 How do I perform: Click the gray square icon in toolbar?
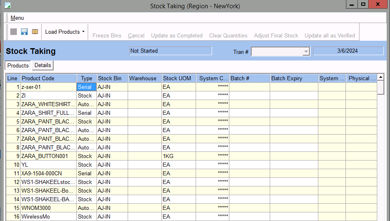pyautogui.click(x=14, y=32)
